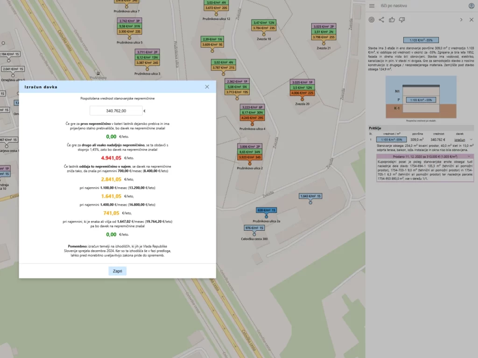Go to next with right chevron
Viewport: 478px width, 358px height.
(461, 20)
